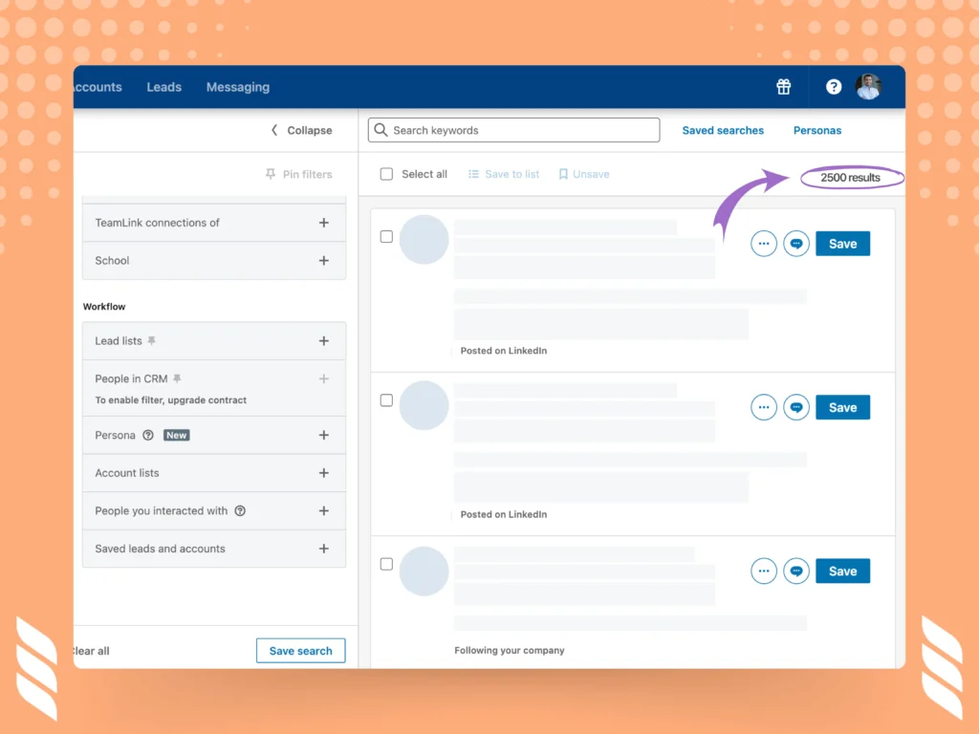Click the search magnifier icon

pos(381,129)
